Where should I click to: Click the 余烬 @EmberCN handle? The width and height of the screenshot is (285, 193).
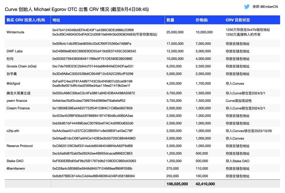tap(265, 7)
